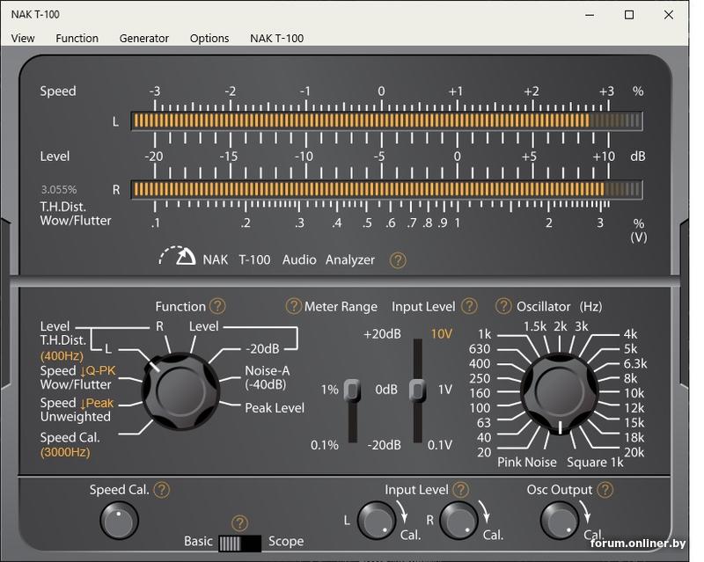Click the NAK gauge logo icon
Image resolution: width=704 pixels, height=562 pixels.
point(178,256)
